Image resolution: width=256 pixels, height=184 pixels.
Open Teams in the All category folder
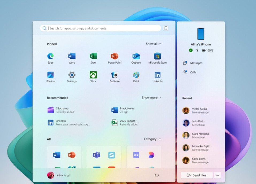pyautogui.click(x=96, y=155)
